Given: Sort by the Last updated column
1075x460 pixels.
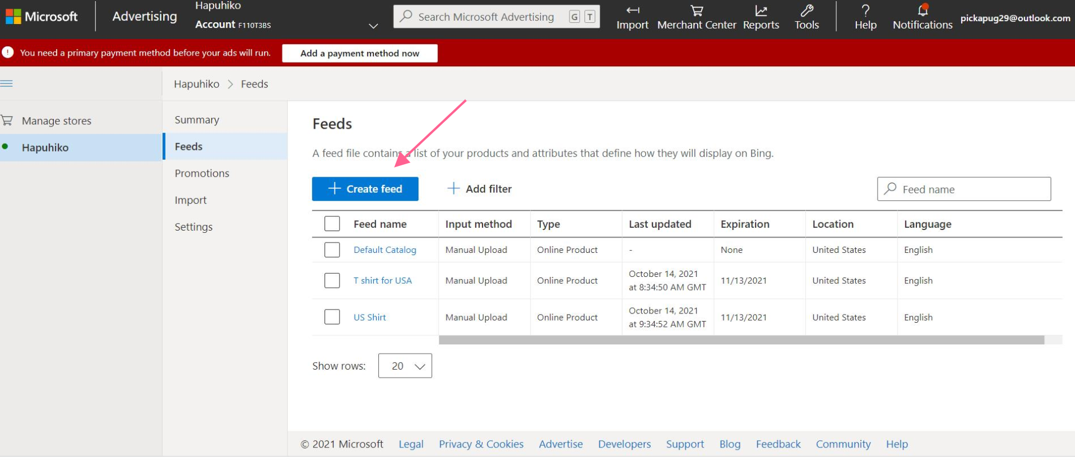Looking at the screenshot, I should 660,224.
